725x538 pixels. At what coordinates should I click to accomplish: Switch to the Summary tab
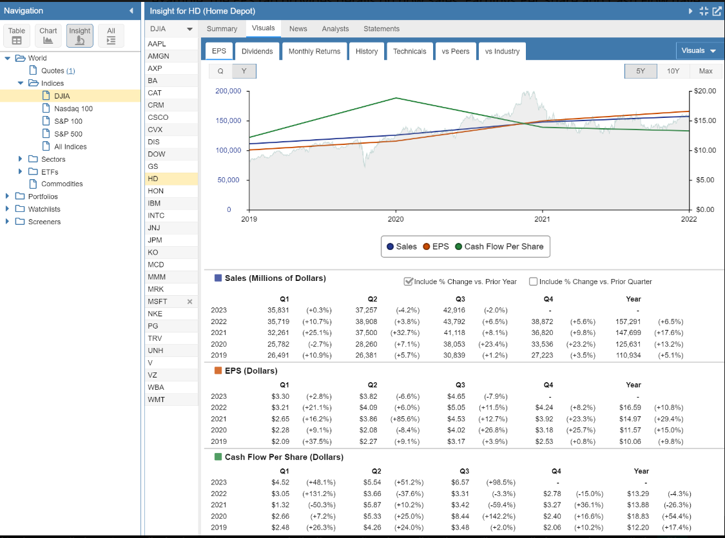point(222,28)
